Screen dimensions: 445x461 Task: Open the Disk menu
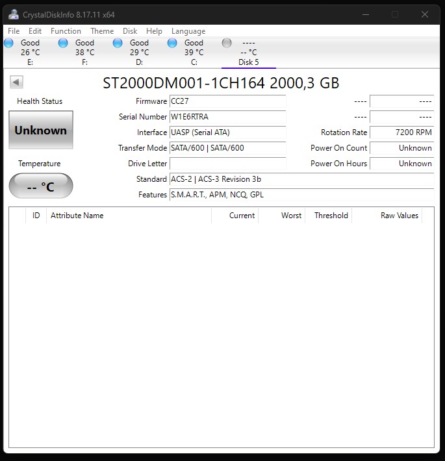pyautogui.click(x=130, y=31)
